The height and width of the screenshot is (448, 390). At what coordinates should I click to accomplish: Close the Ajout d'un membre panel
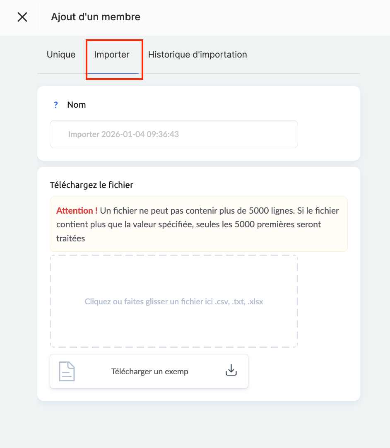coord(22,17)
